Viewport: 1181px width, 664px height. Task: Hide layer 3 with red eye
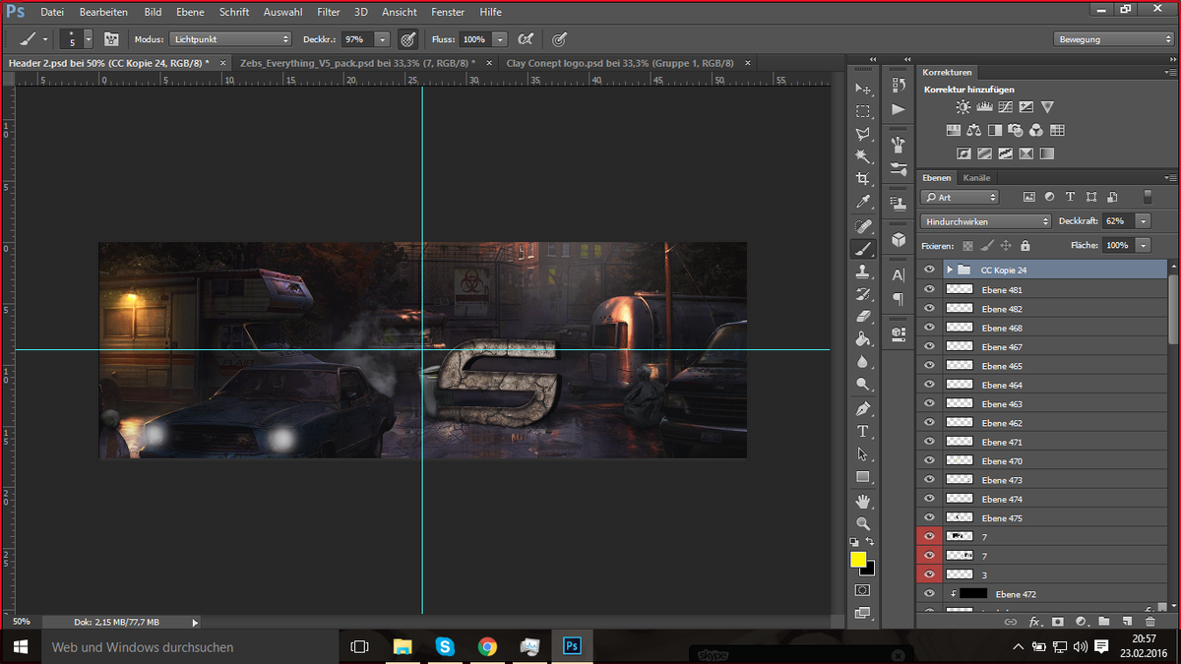[x=929, y=574]
